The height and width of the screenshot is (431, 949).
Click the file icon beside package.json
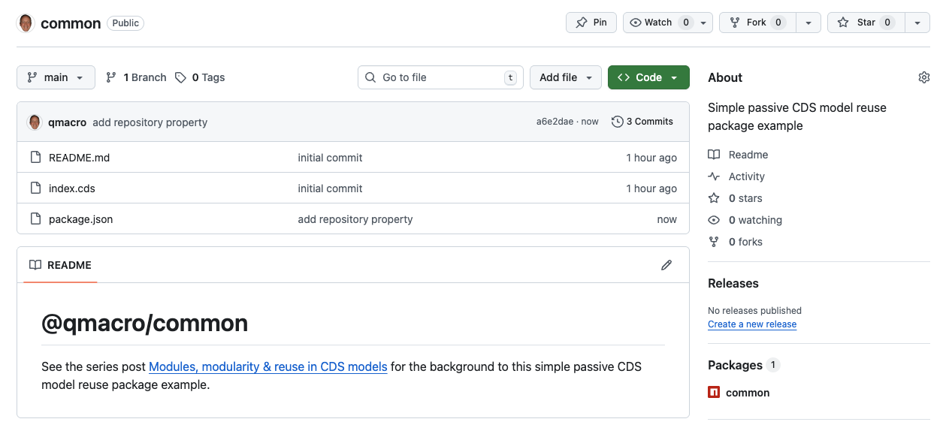(x=35, y=219)
